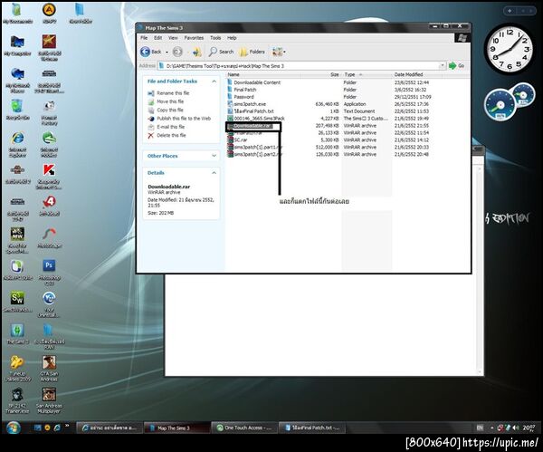This screenshot has width=543, height=452.
Task: Open the address bar dropdown arrow
Action: pos(442,66)
